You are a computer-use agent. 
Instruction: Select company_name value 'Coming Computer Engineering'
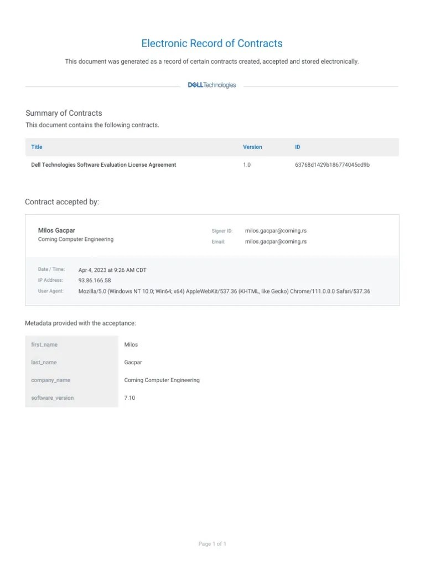coord(162,380)
